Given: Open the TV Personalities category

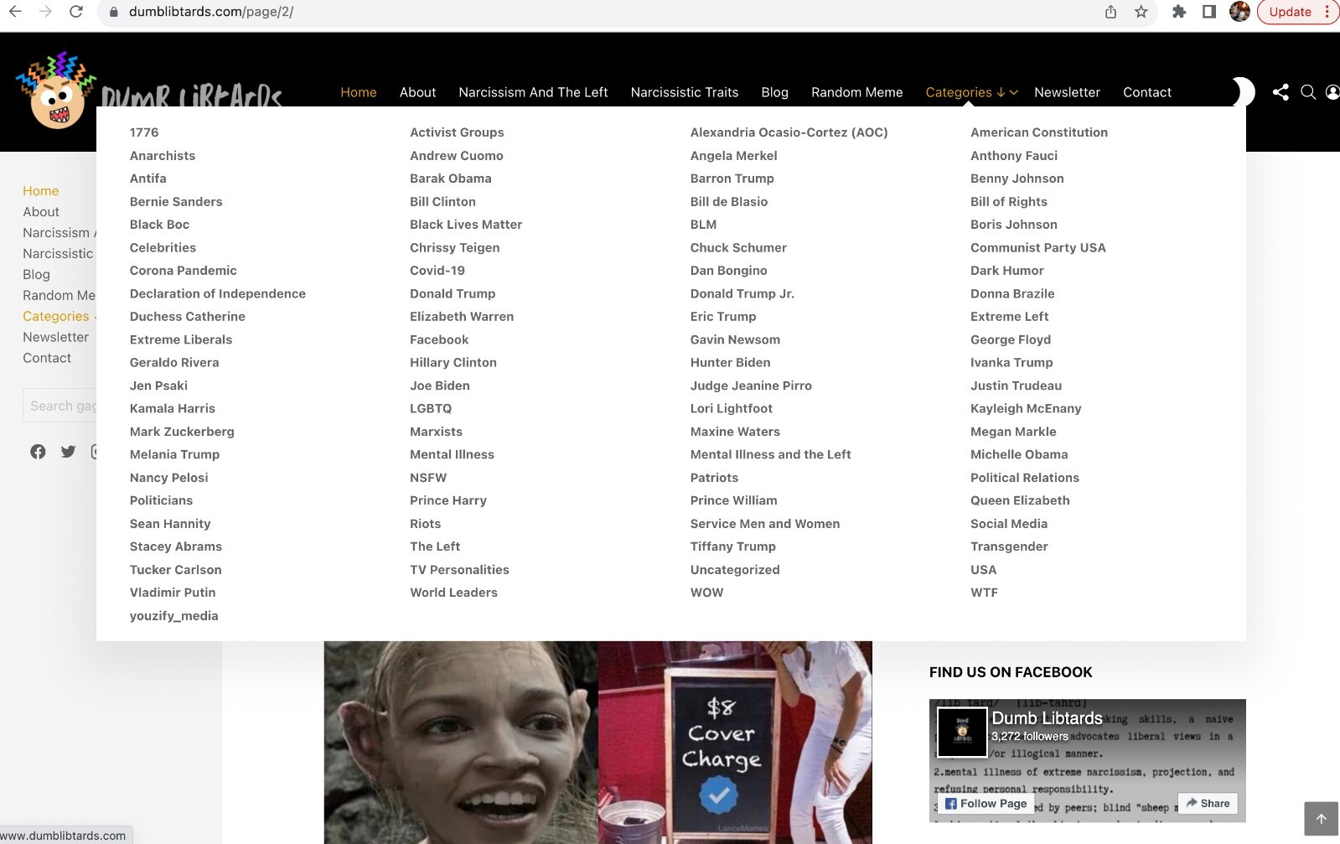Looking at the screenshot, I should (x=459, y=570).
